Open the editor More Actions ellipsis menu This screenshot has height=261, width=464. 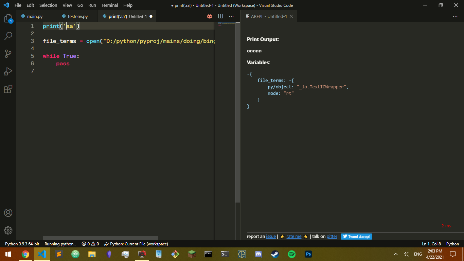231,16
